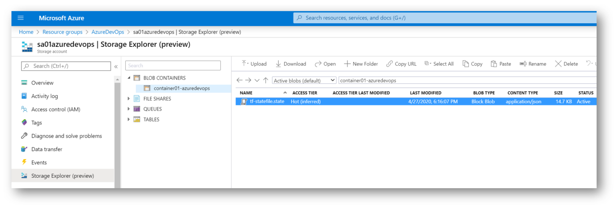Click the Paste toolbar button
Image resolution: width=615 pixels, height=209 pixels.
(x=501, y=64)
